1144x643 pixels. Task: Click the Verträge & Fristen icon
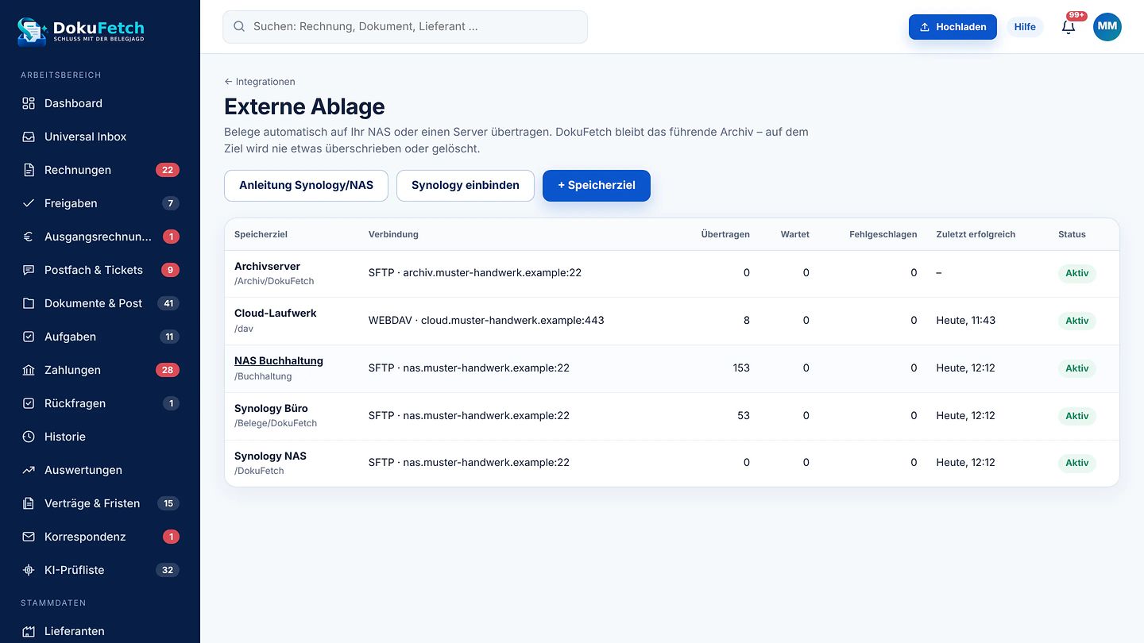(x=29, y=503)
